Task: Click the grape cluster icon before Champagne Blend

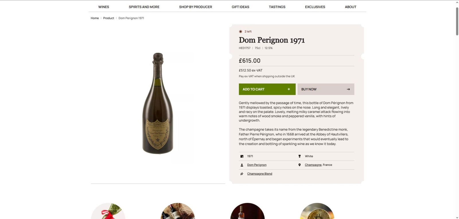Action: point(242,174)
